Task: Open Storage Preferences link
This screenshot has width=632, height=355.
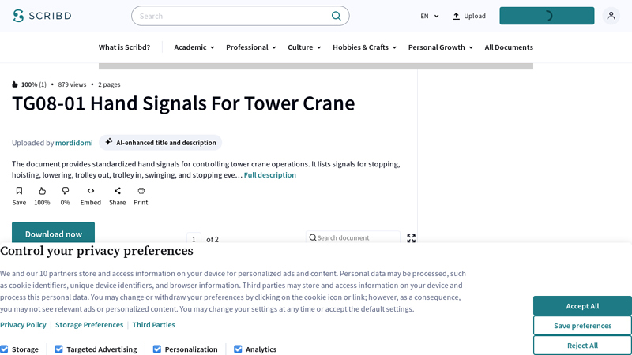Action: click(89, 324)
